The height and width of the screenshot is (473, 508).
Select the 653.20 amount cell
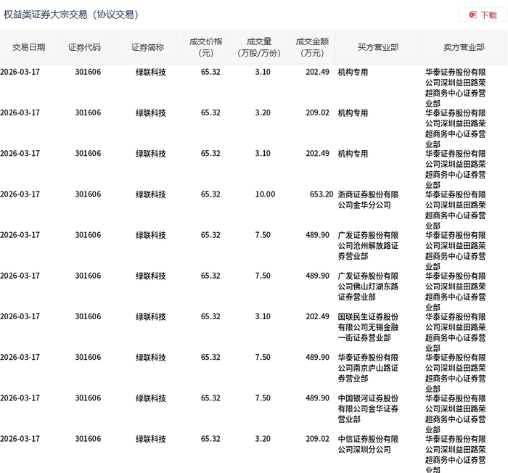[x=321, y=194]
